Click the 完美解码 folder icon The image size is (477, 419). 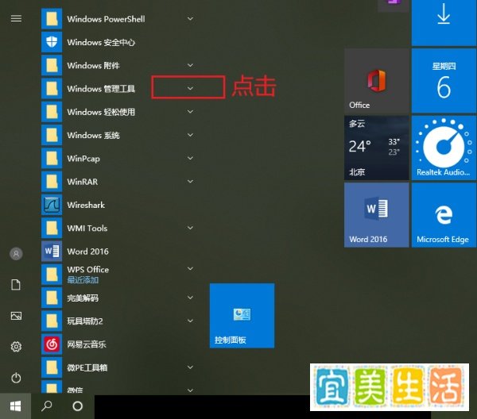52,298
